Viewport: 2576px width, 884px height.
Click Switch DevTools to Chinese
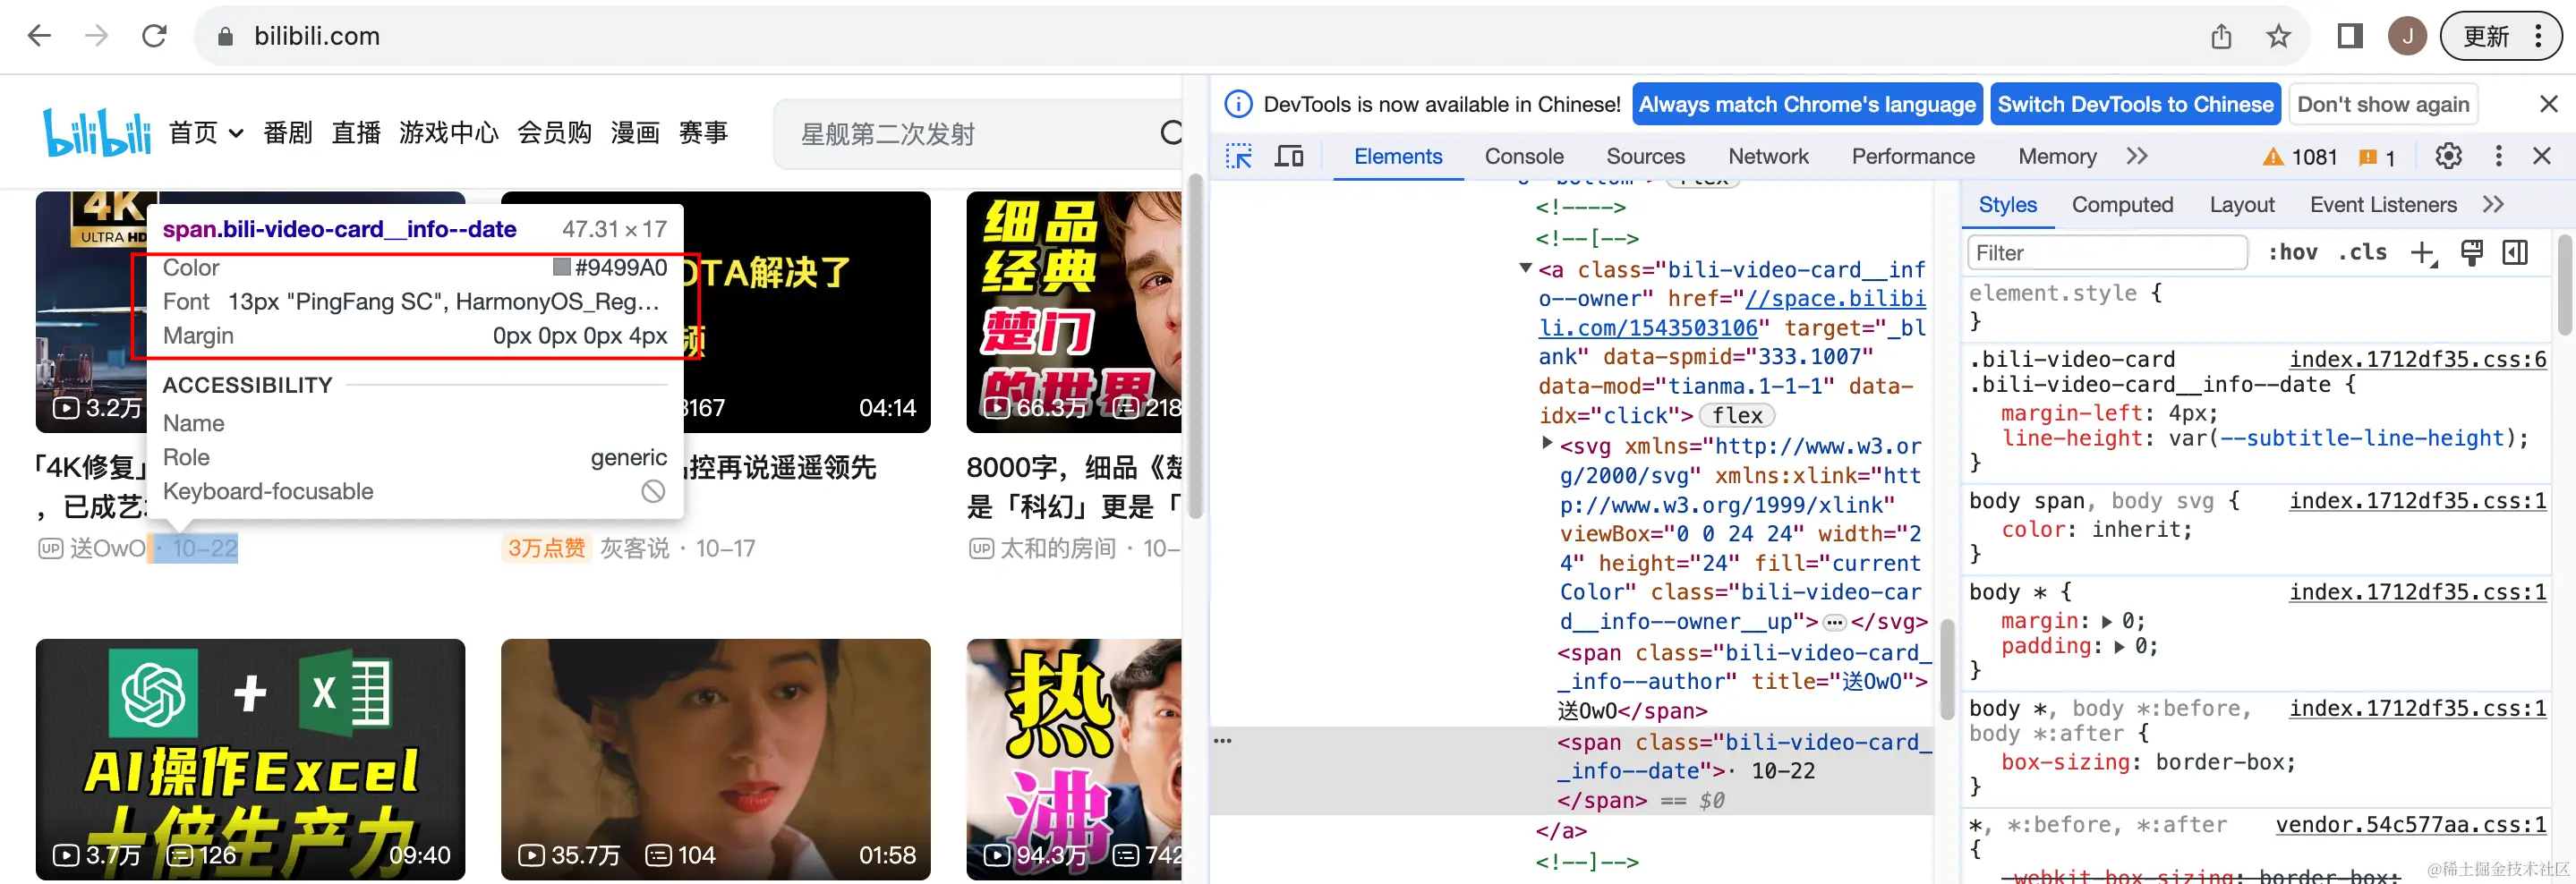(x=2135, y=104)
